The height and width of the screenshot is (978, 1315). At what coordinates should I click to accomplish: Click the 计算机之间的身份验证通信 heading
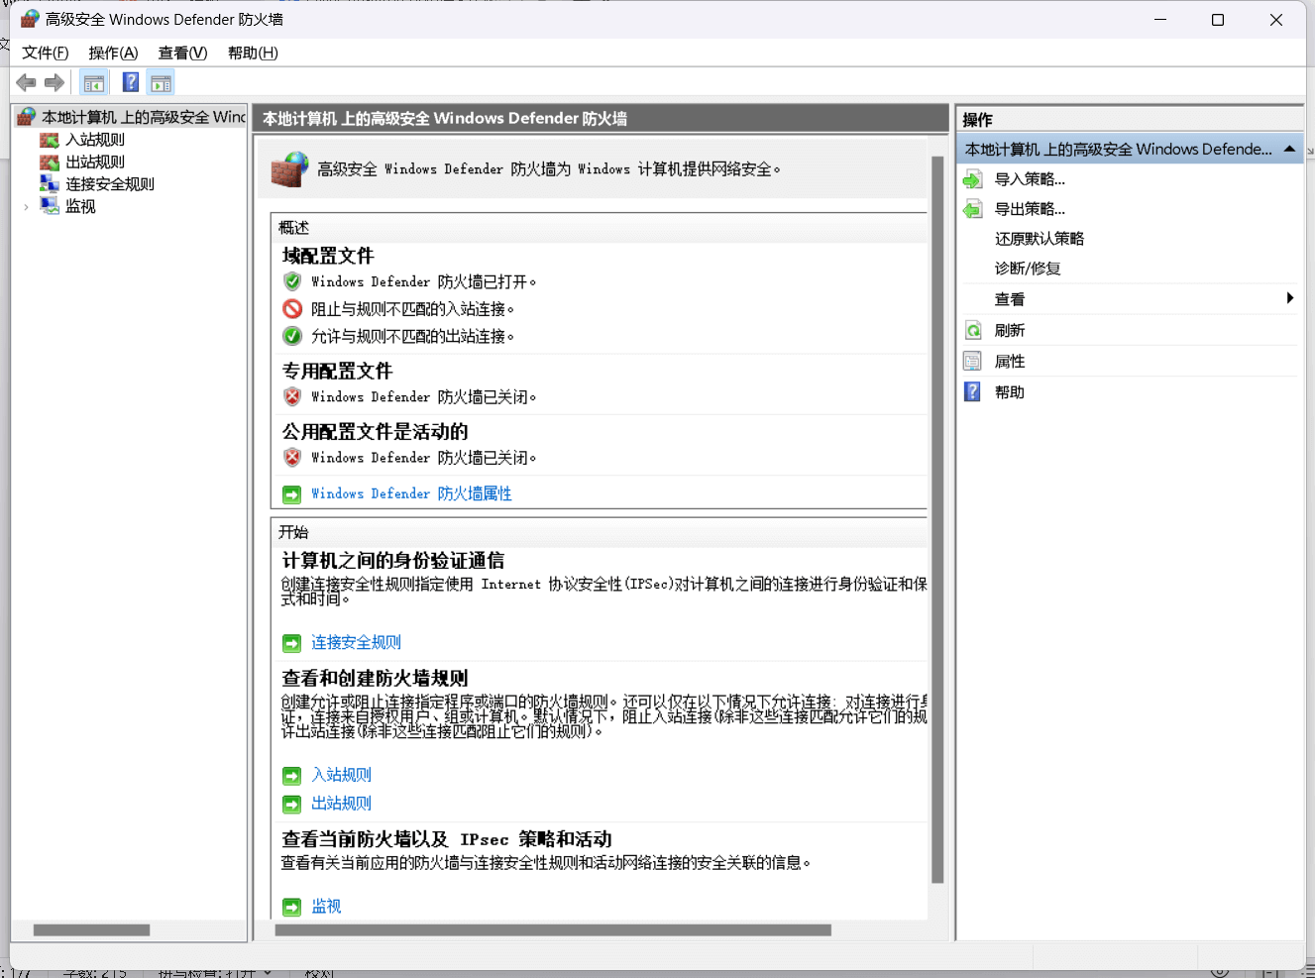tap(392, 560)
